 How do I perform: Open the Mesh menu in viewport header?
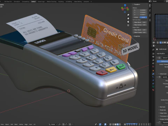tap(16, 124)
